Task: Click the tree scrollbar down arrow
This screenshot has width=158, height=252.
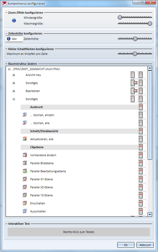Action: 150,214
